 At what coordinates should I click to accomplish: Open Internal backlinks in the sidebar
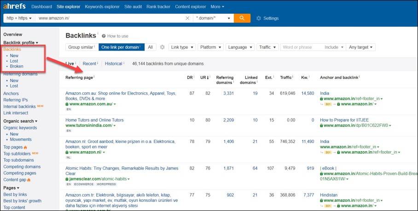point(19,107)
